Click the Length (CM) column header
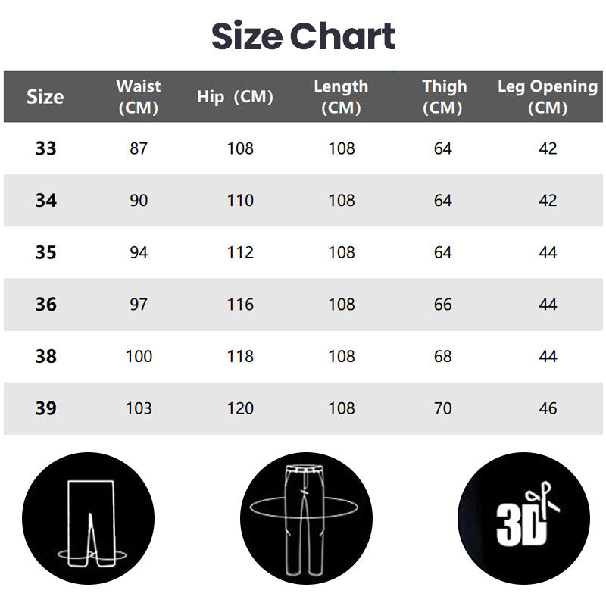 point(341,97)
